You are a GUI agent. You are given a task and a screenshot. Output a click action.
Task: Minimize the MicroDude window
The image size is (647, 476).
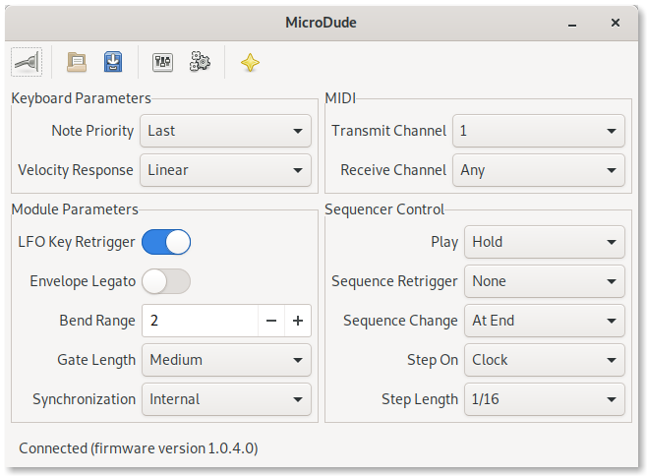[x=572, y=24]
